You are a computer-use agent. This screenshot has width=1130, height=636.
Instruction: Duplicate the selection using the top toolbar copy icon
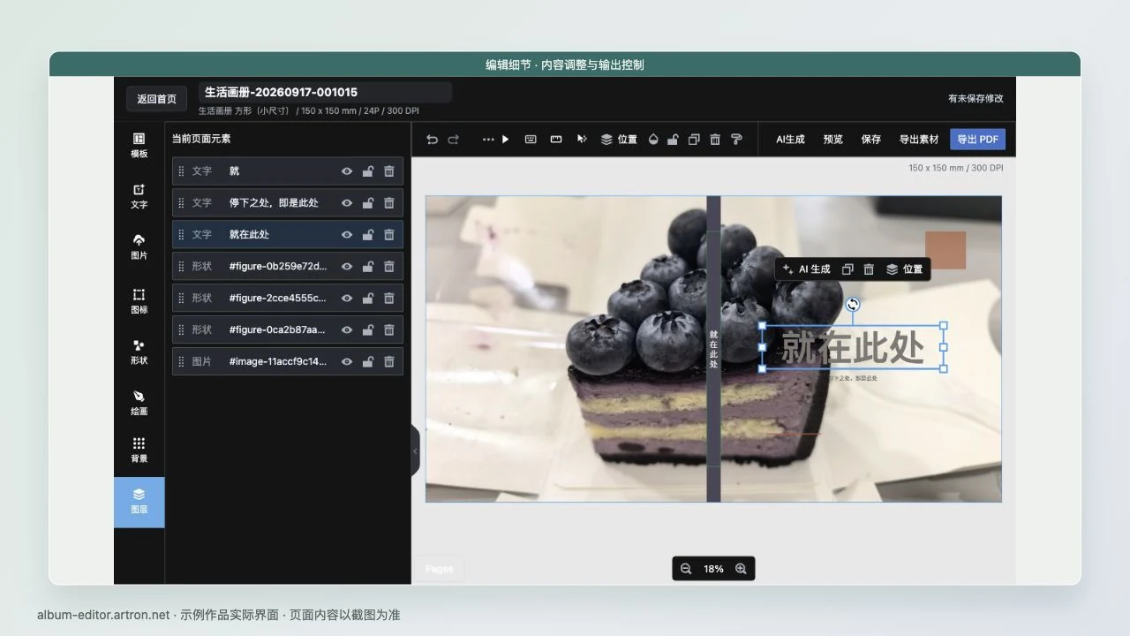(x=694, y=140)
